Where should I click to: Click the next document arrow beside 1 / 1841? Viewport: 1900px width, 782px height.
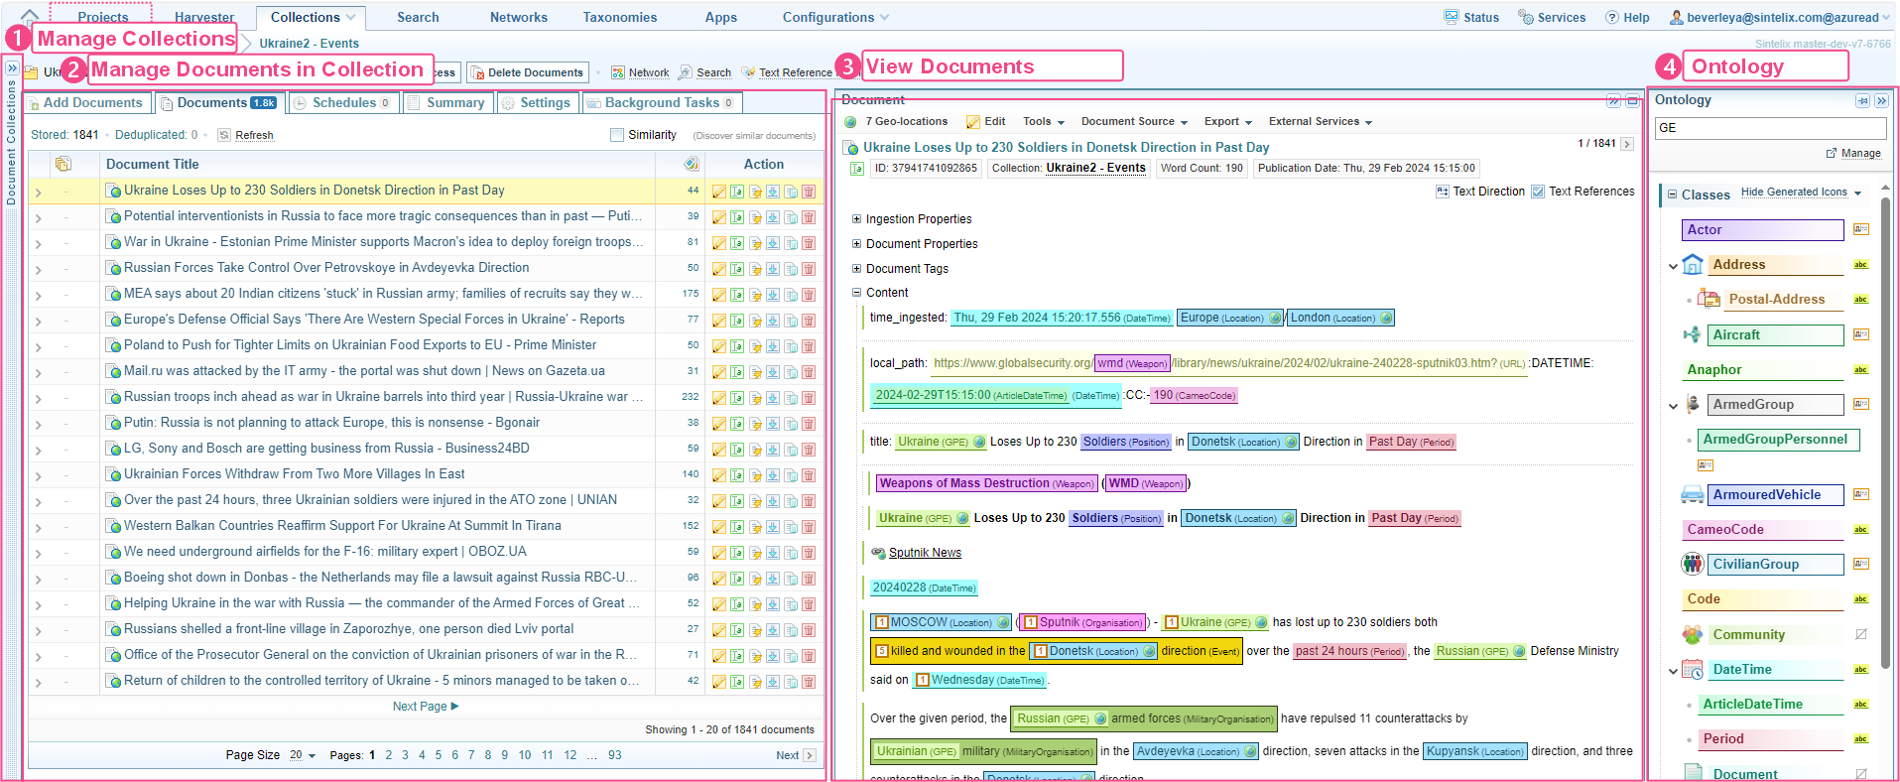point(1627,144)
